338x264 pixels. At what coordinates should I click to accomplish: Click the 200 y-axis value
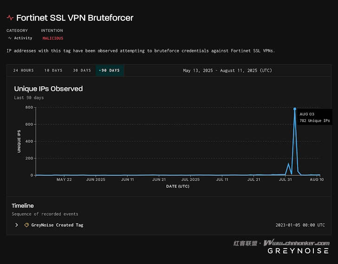point(29,158)
